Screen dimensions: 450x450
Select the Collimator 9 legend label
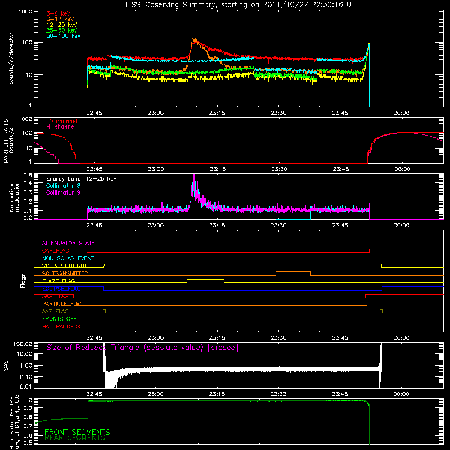coord(63,192)
